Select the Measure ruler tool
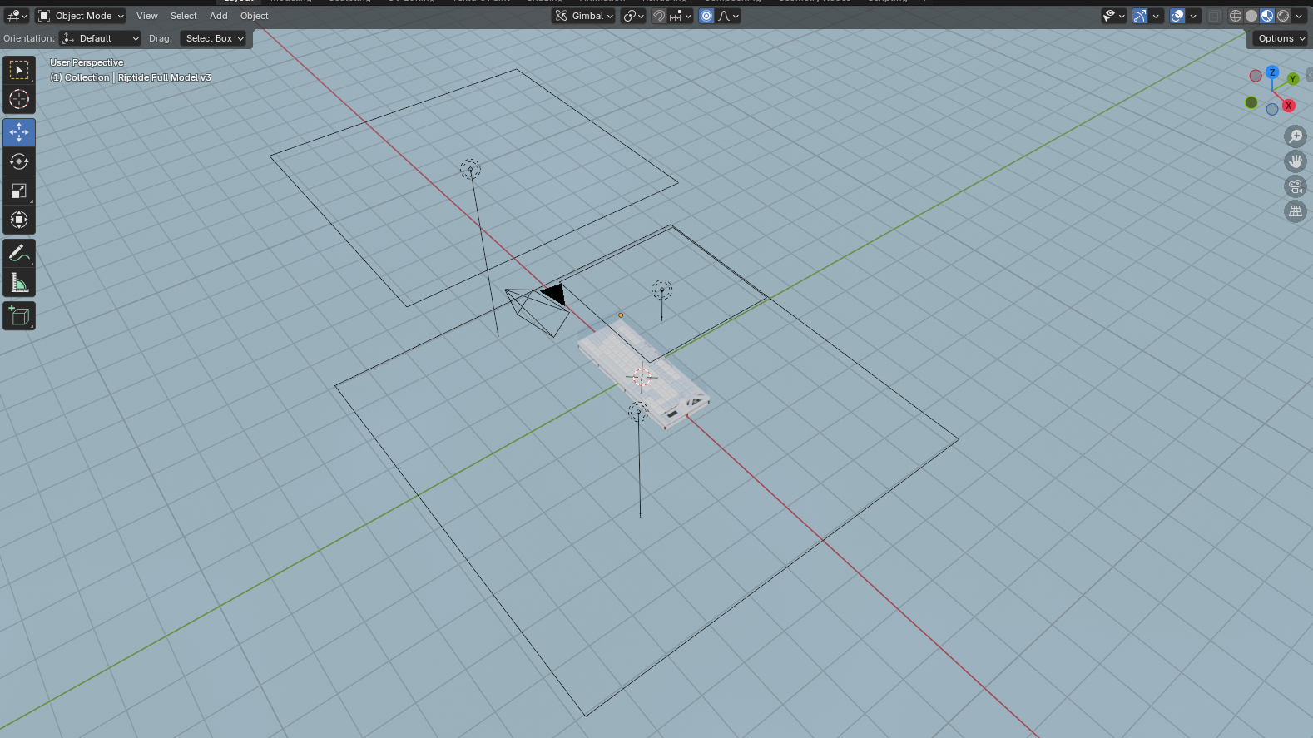 click(x=18, y=284)
